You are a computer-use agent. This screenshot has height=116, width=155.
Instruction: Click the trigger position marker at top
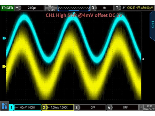[74, 13]
